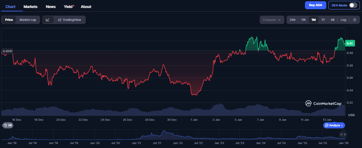Click the Jan '22 label in overview timeline
The width and height of the screenshot is (362, 148).
point(178,143)
